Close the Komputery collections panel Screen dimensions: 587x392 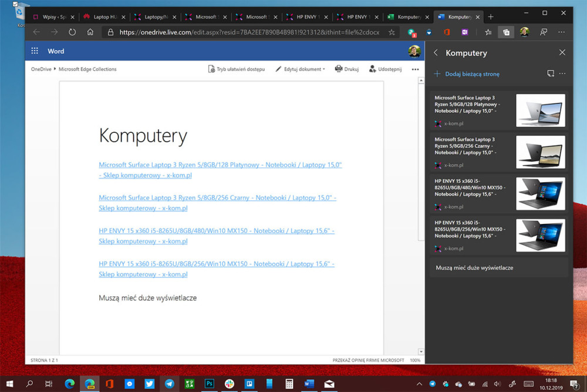[562, 52]
